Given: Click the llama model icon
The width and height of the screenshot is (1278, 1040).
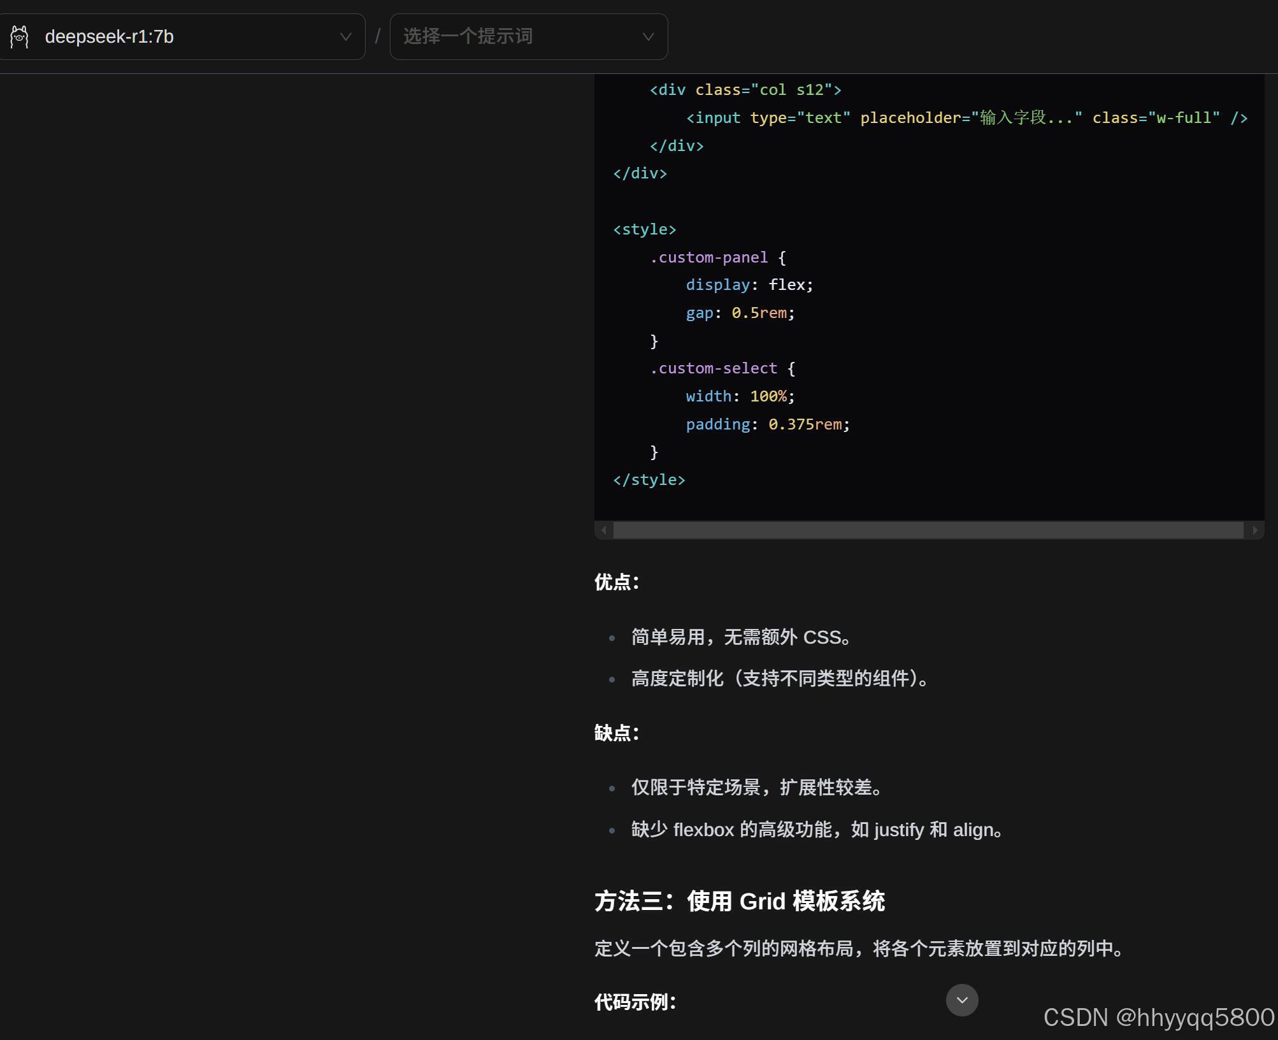Looking at the screenshot, I should (x=20, y=37).
